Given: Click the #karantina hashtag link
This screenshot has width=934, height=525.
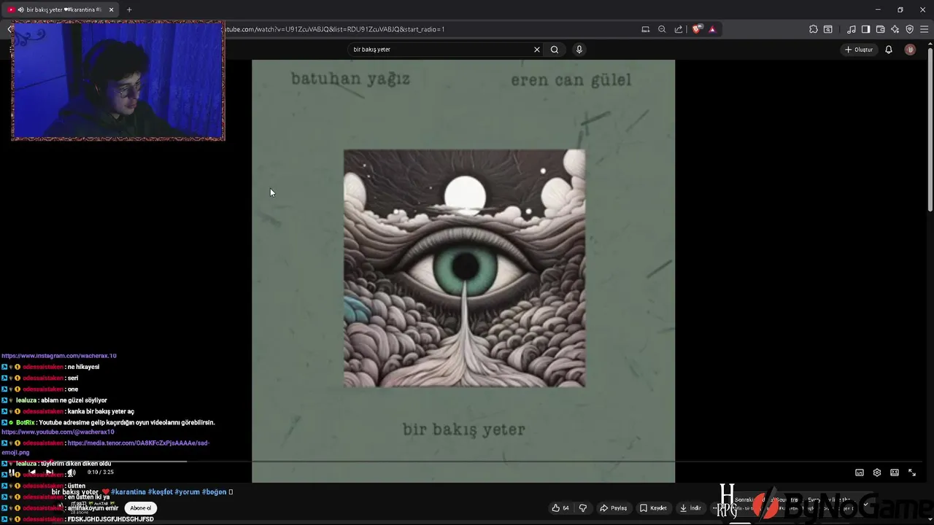Looking at the screenshot, I should pyautogui.click(x=128, y=492).
